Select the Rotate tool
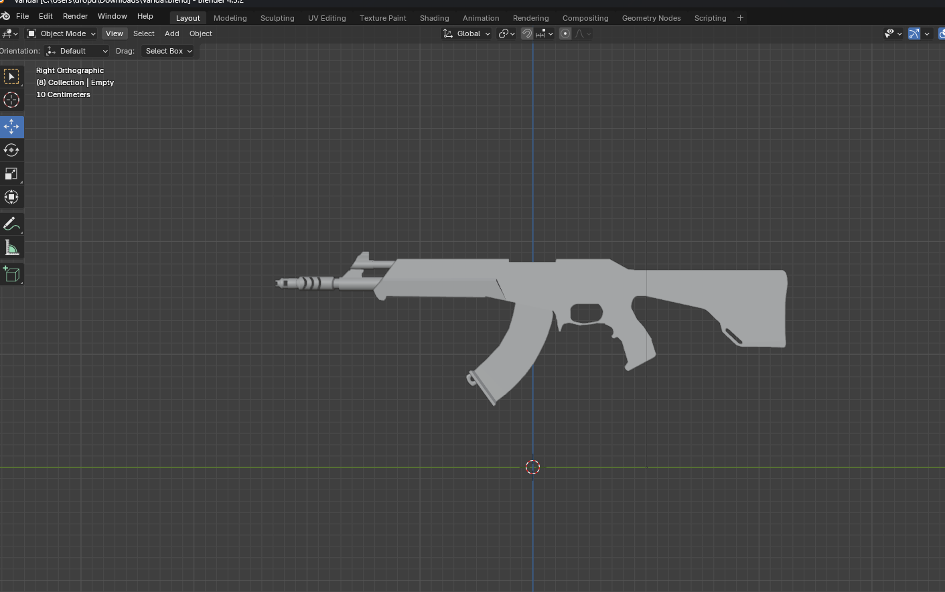This screenshot has height=592, width=945. [11, 150]
